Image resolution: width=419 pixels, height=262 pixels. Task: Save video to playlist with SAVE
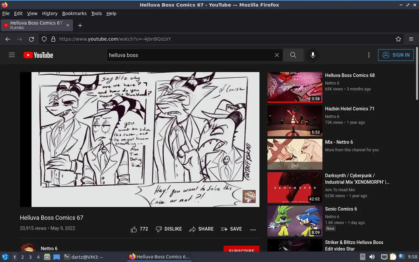point(231,229)
